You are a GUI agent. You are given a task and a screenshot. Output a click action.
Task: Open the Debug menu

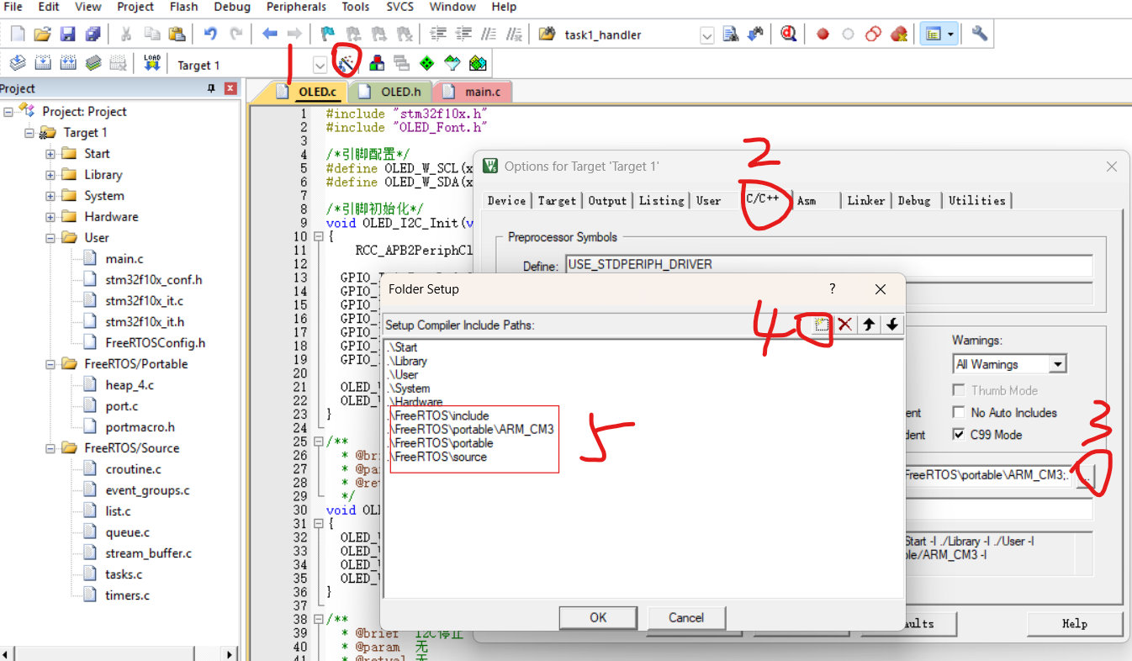pos(232,7)
